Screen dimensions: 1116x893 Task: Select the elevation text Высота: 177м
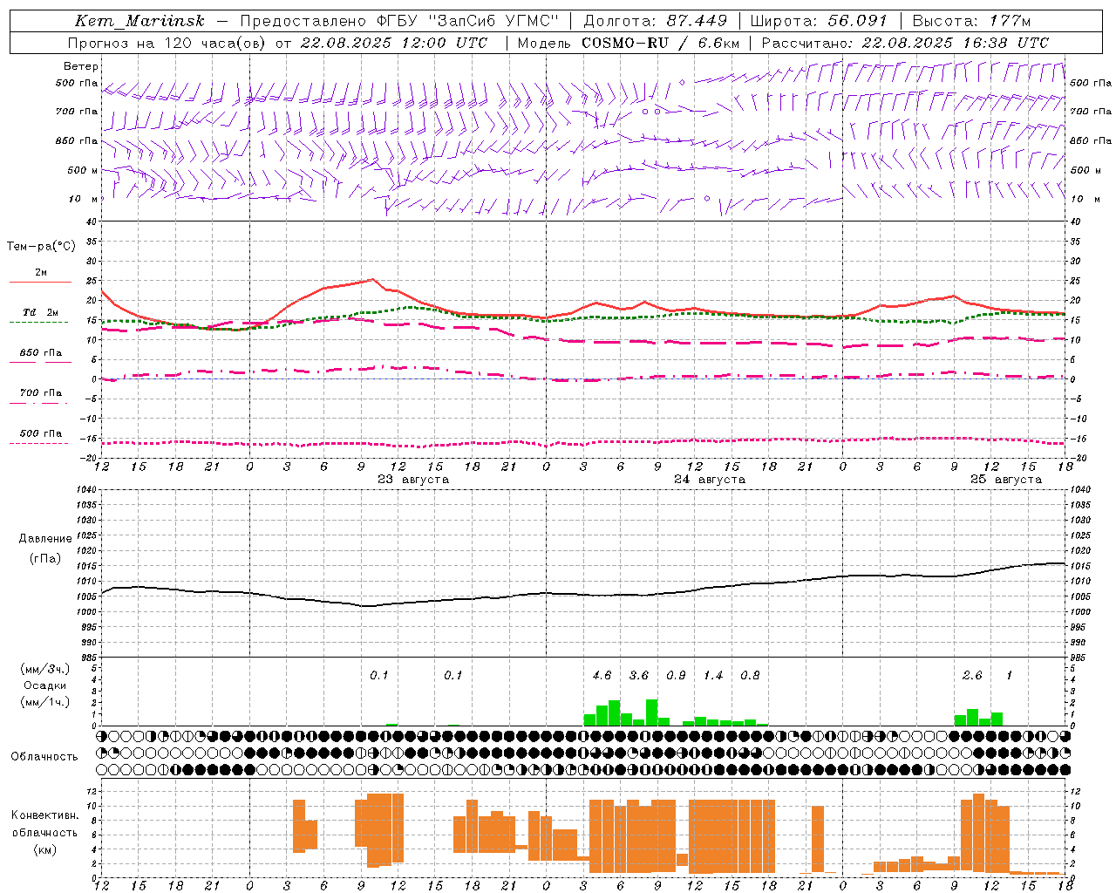[x=971, y=21]
